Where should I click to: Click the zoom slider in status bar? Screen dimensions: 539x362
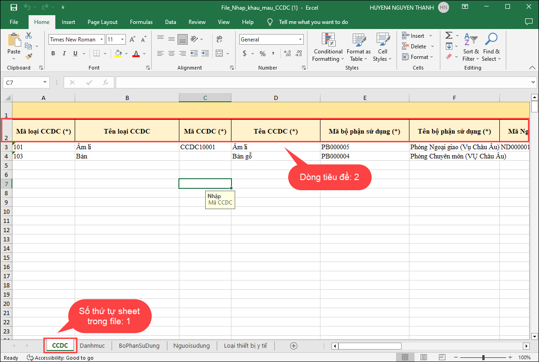[483, 357]
